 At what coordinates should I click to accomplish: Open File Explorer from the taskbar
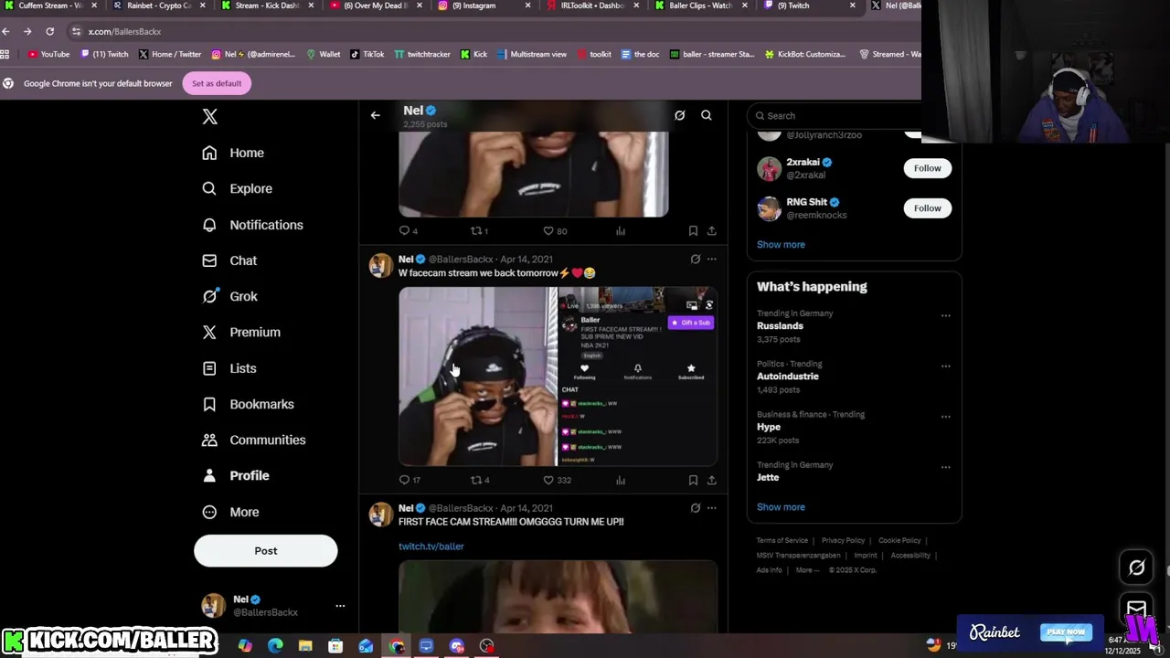click(x=305, y=646)
